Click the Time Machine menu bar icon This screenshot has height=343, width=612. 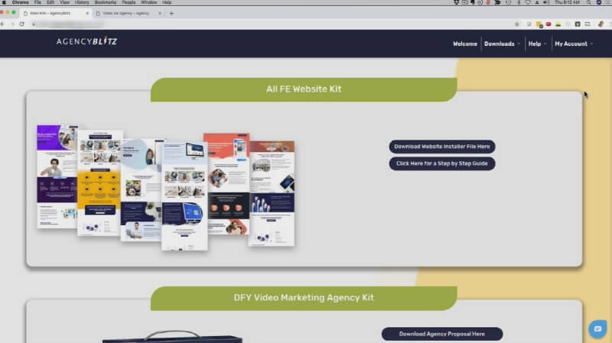coord(508,2)
